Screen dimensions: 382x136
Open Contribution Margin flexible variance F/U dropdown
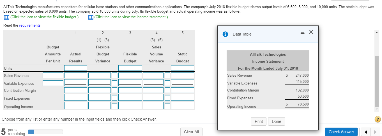coord(115,90)
